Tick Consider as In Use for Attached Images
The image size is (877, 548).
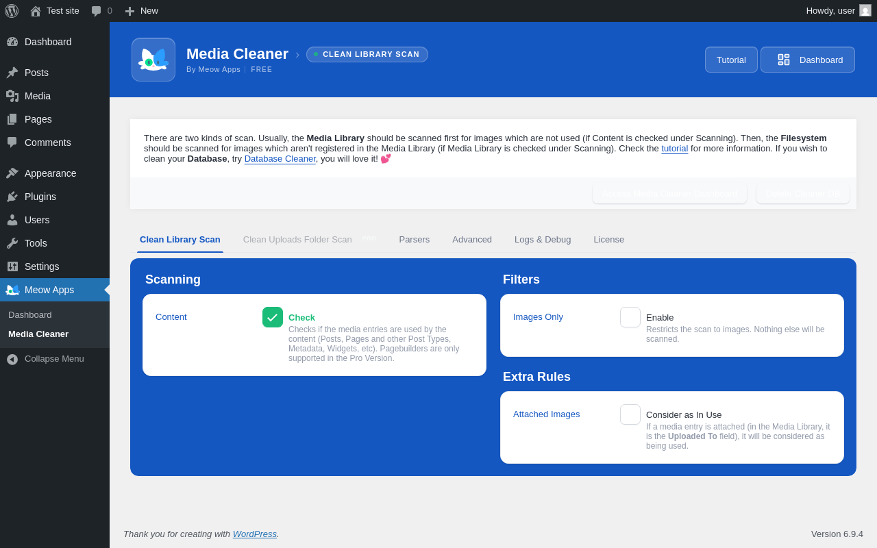tap(630, 414)
